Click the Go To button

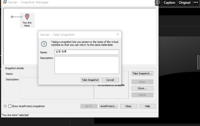tap(89, 106)
